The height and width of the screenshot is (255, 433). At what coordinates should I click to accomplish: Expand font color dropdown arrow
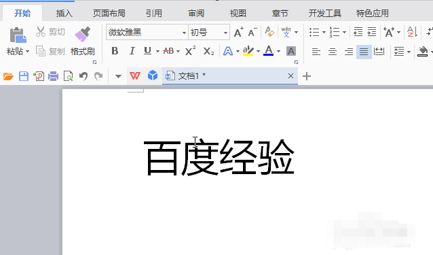click(x=278, y=52)
